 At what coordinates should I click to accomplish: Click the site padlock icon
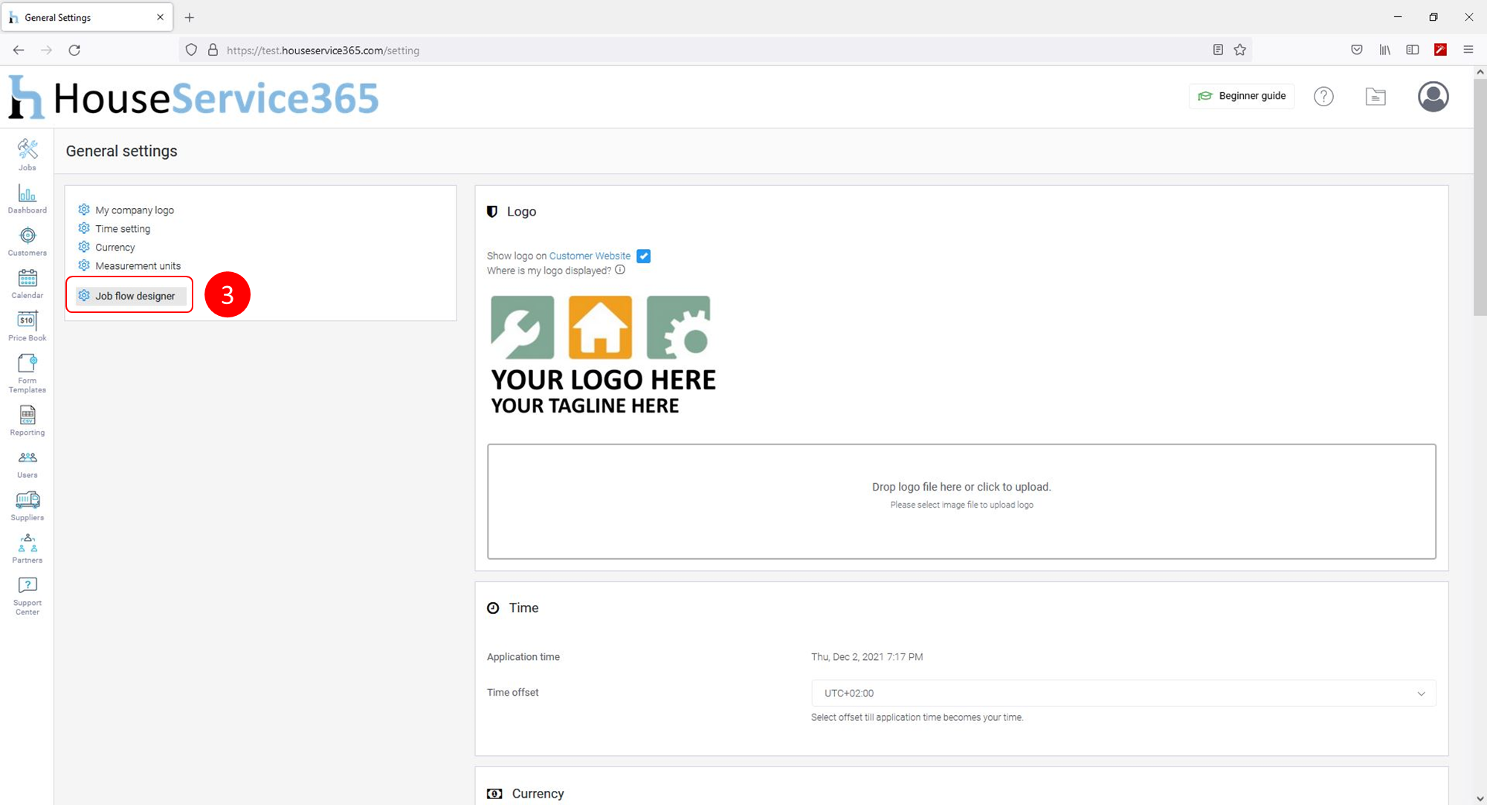coord(213,50)
